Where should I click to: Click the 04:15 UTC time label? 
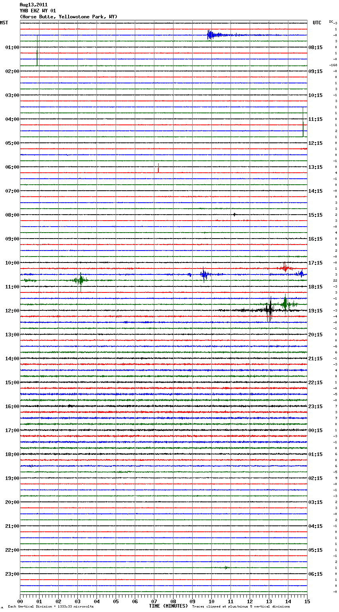(315, 526)
